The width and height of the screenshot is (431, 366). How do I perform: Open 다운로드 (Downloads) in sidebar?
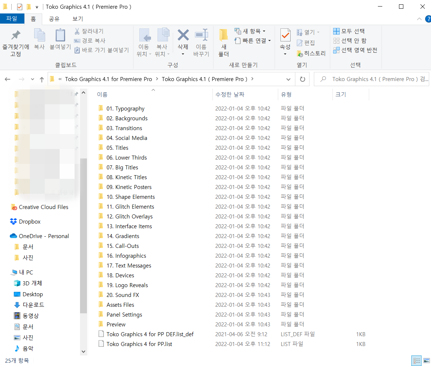29,305
